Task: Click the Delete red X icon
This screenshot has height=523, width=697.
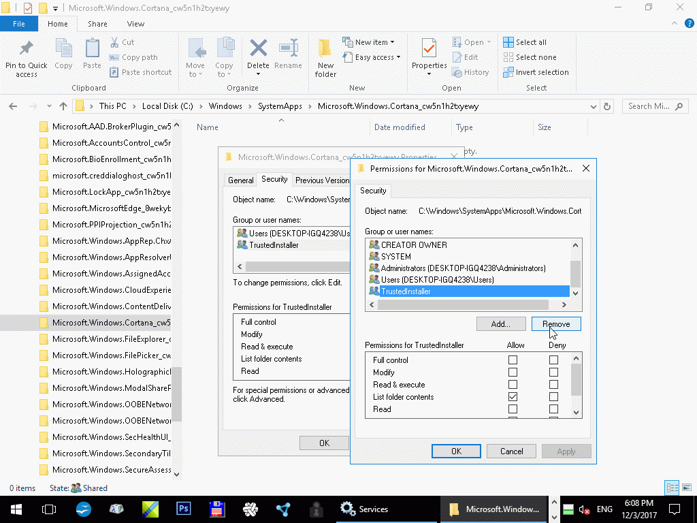Action: click(258, 48)
